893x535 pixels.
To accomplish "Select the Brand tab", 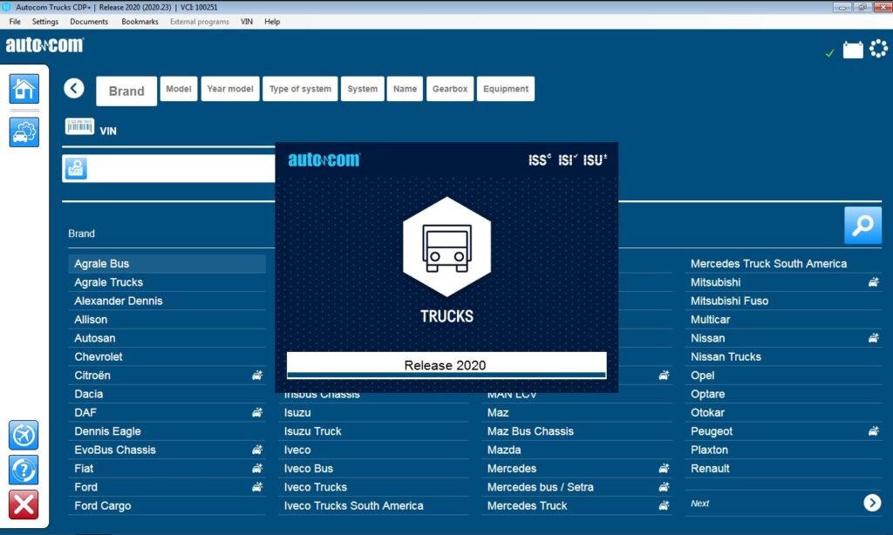I will 126,91.
